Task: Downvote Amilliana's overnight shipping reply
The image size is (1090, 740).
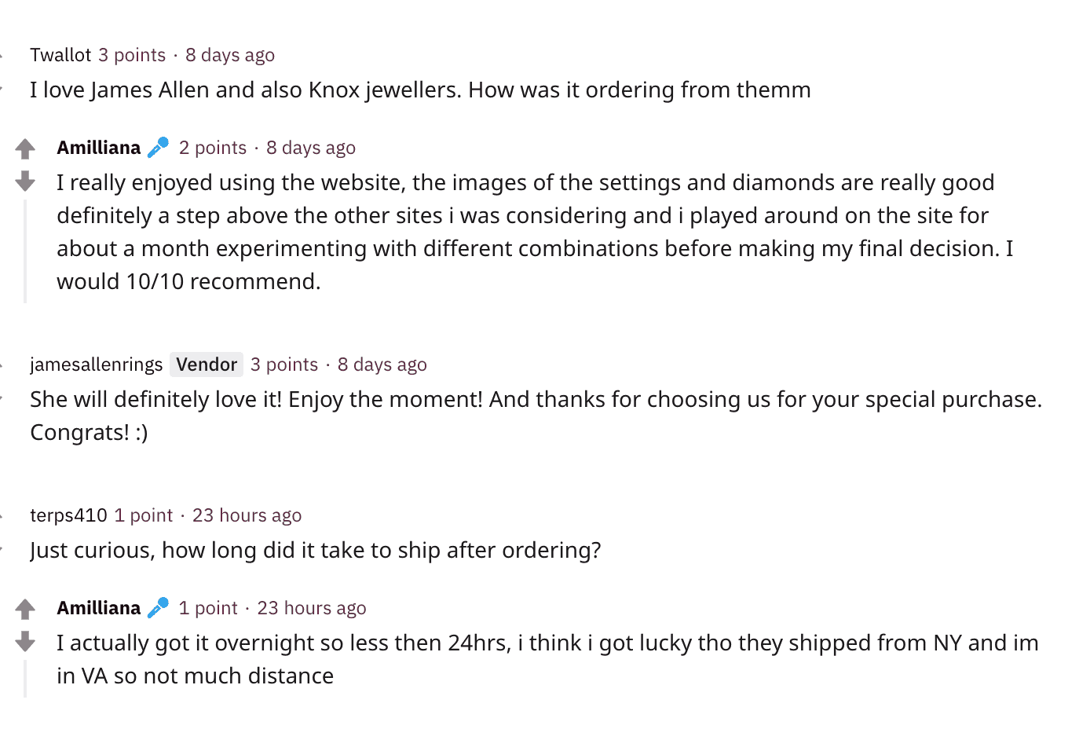Action: coord(25,642)
